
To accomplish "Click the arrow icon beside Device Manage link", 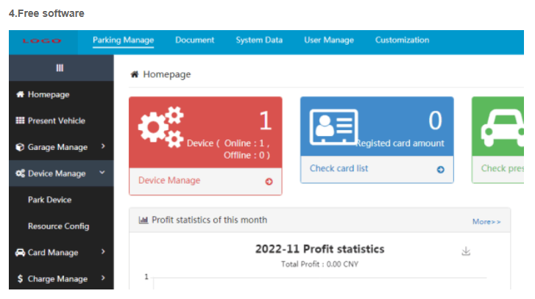I will click(269, 181).
